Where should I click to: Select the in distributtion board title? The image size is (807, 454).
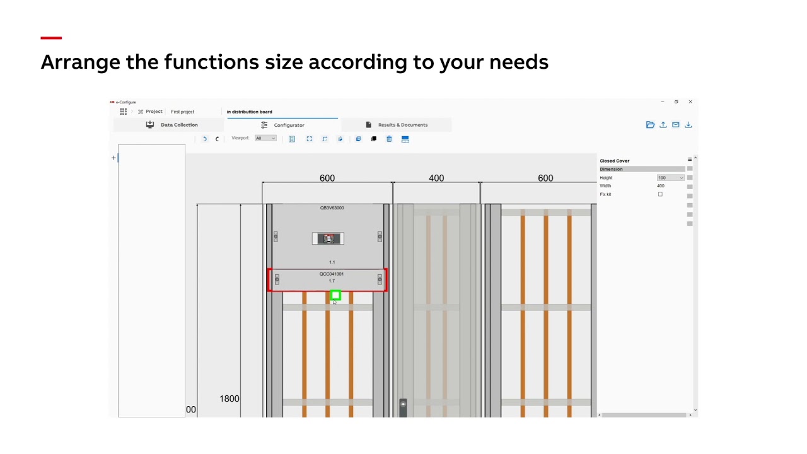(250, 112)
